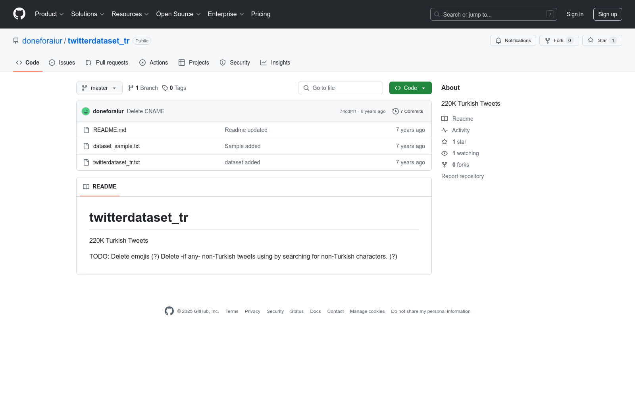Screen dimensions: 635x396
Task: Switch to the Actions tab
Action: click(154, 63)
